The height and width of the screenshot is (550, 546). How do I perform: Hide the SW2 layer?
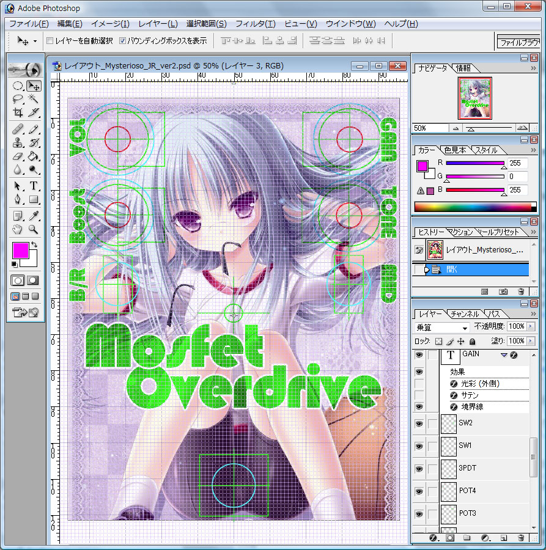pyautogui.click(x=419, y=424)
